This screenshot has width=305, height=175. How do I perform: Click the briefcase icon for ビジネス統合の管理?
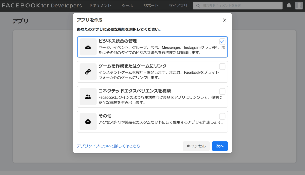88,47
